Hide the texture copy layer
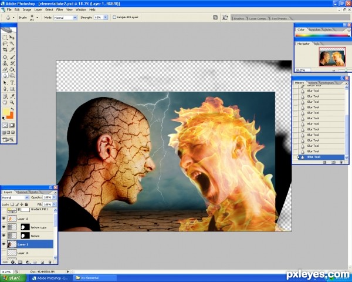The height and width of the screenshot is (282, 352). [x=4, y=227]
